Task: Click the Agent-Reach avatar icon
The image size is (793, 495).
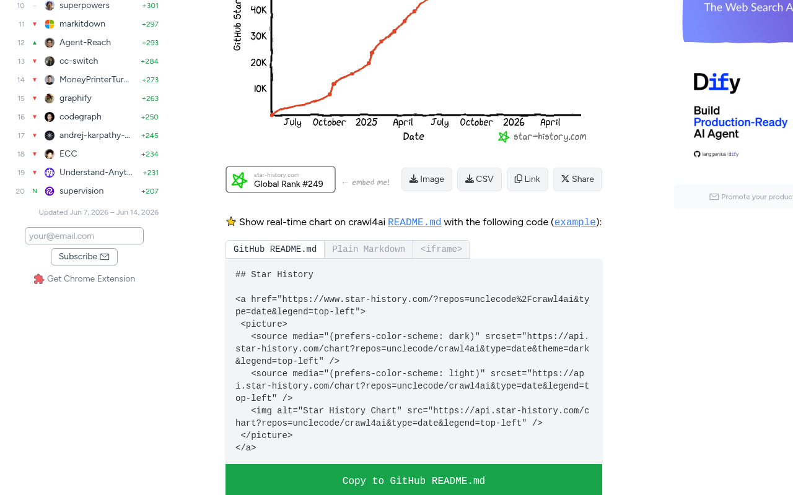Action: coord(50,43)
